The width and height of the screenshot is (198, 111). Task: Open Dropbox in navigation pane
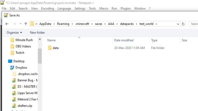click(x=21, y=68)
